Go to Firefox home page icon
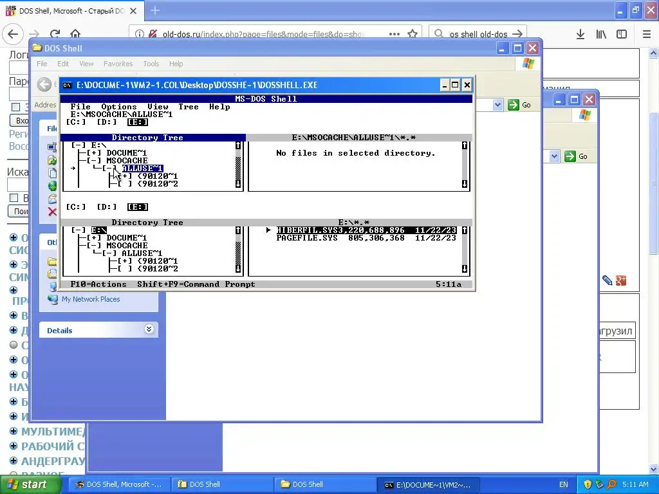Viewport: 659px width, 494px height. 75,34
